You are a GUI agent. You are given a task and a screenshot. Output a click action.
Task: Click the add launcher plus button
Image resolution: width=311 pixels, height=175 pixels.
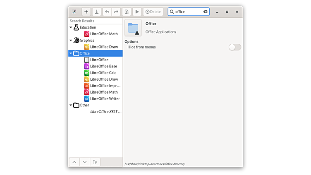(x=86, y=12)
